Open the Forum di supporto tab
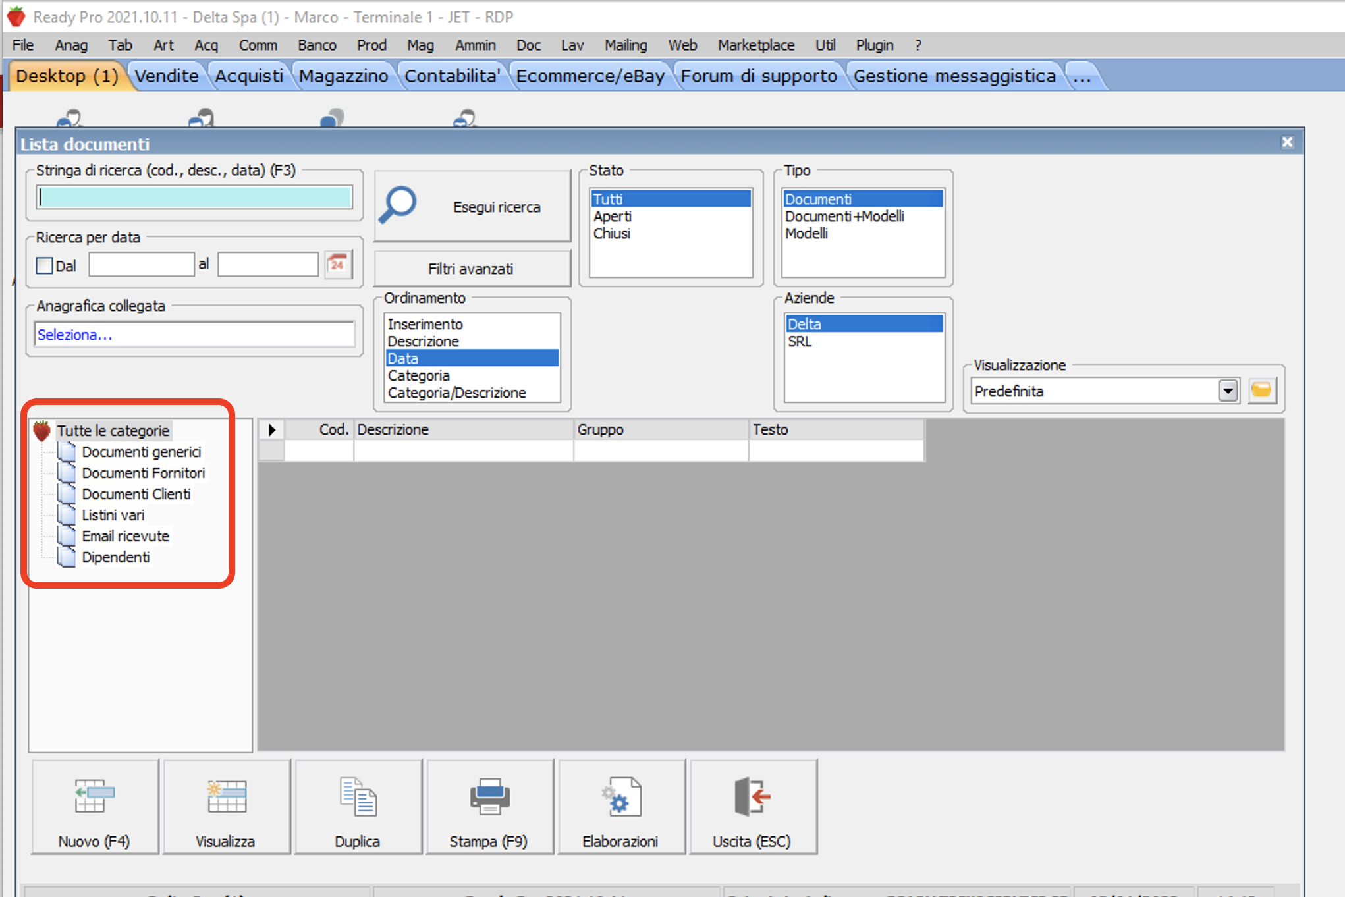Viewport: 1345px width, 897px height. coord(759,76)
